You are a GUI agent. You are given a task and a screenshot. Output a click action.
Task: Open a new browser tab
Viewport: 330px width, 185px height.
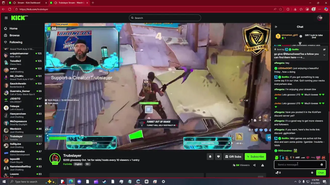[x=93, y=3]
